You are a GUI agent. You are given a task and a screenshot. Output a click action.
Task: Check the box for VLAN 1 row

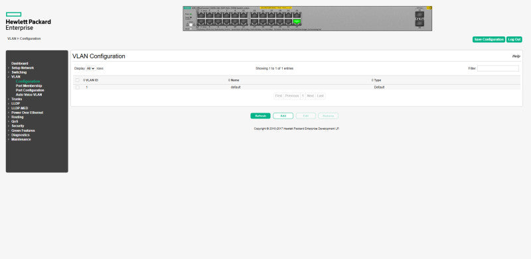click(78, 87)
